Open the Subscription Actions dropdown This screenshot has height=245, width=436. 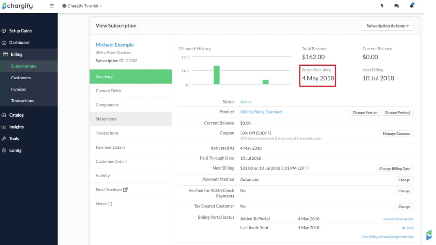388,26
